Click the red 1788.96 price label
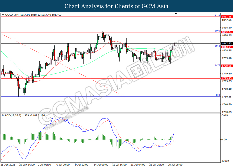 pyautogui.click(x=227, y=66)
